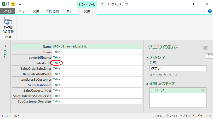213x119 pixels.
Task: Open the SalesOrder Table link
Action: point(56,63)
